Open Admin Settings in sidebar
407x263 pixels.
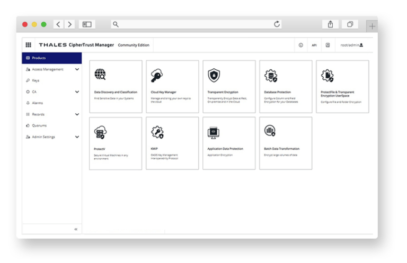tap(43, 137)
